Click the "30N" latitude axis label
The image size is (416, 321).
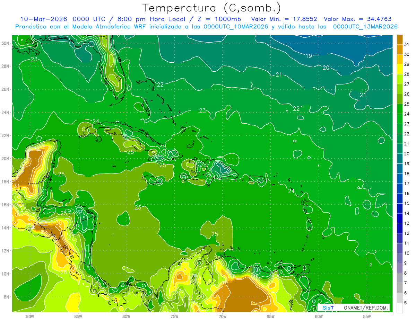coord(5,43)
